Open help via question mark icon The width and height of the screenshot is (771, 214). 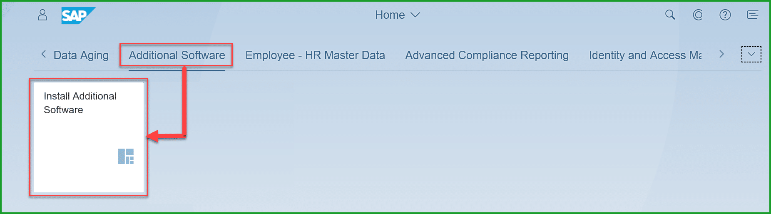[x=725, y=15]
